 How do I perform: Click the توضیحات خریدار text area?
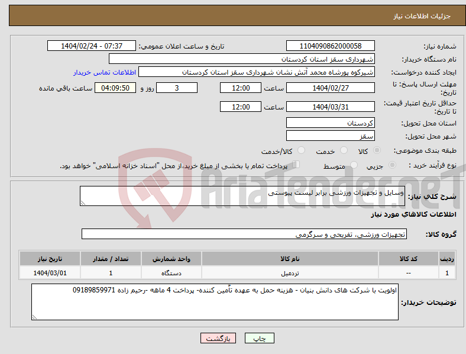click(x=215, y=302)
